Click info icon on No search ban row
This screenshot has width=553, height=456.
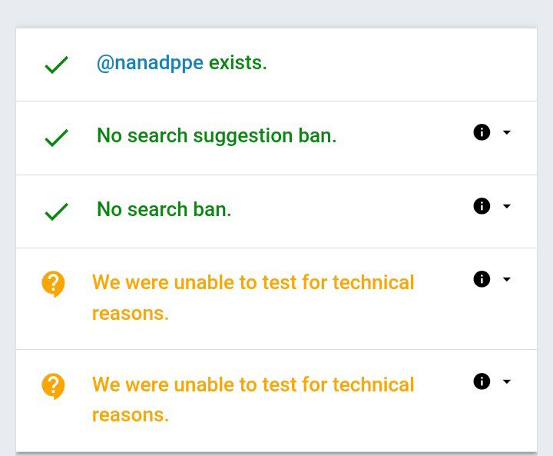482,206
